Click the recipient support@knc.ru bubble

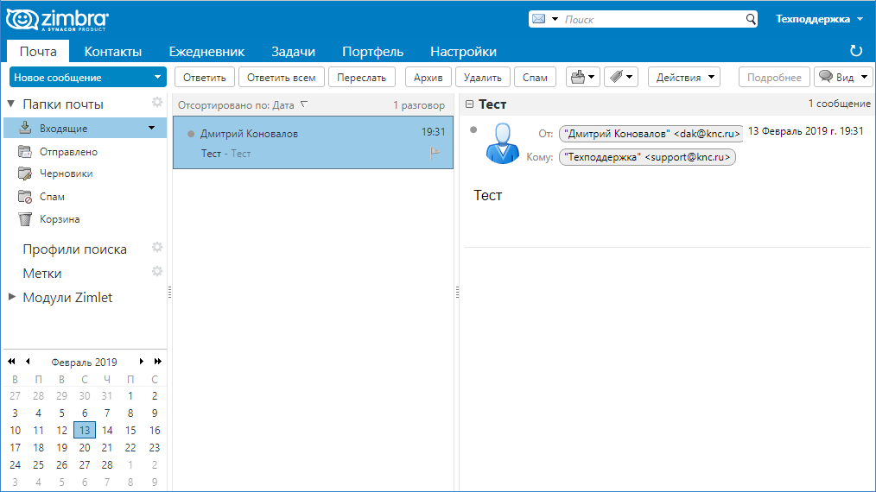(x=648, y=157)
